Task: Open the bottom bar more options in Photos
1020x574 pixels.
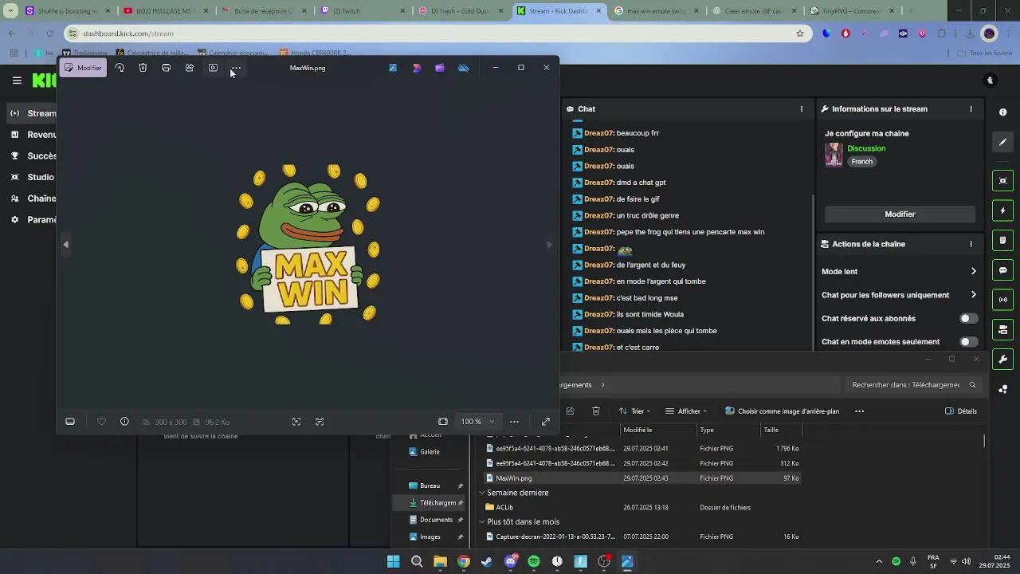Action: 514,422
